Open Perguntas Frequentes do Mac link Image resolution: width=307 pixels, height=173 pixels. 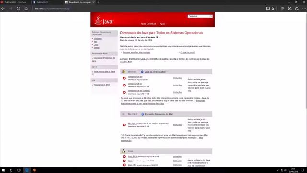(x=159, y=114)
